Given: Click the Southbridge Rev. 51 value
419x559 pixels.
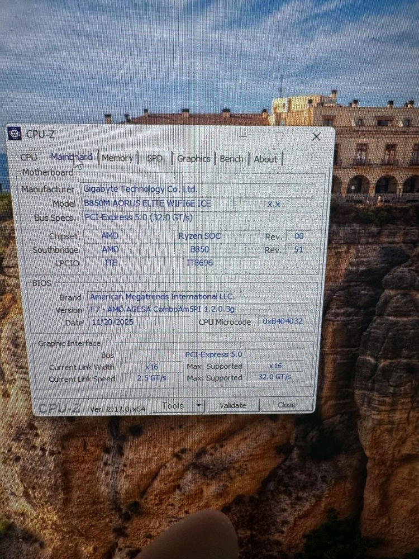Looking at the screenshot, I should point(298,249).
